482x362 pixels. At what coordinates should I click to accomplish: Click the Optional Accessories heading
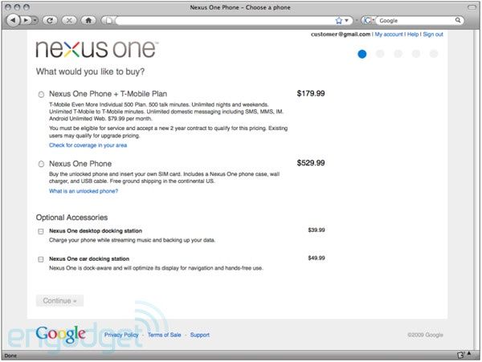point(71,218)
